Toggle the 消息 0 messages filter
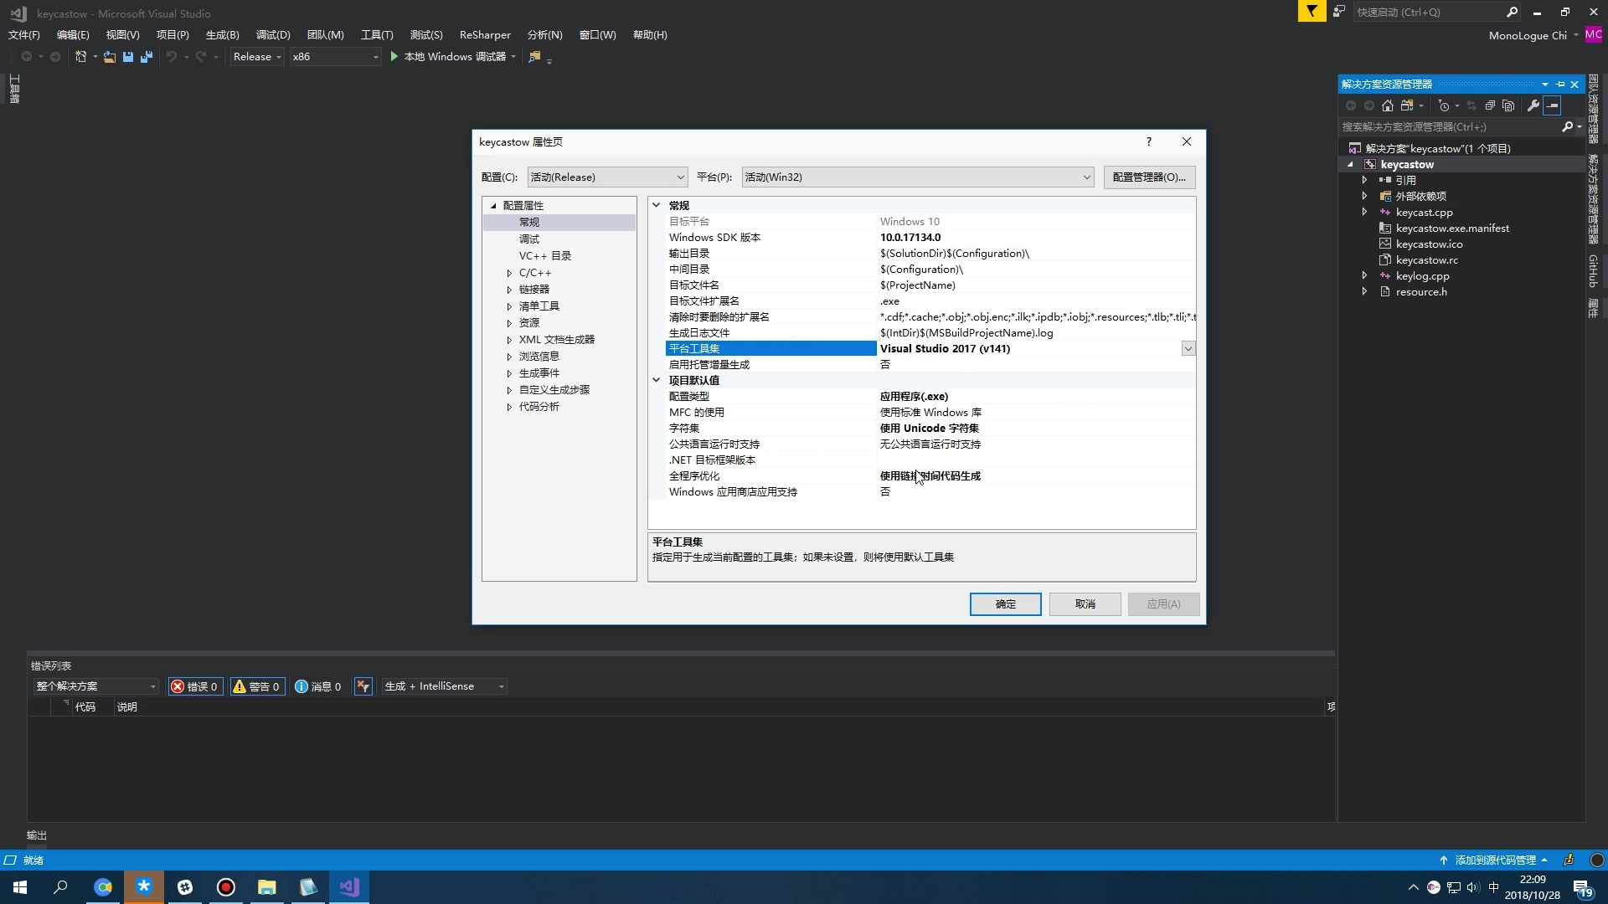The width and height of the screenshot is (1608, 904). pyautogui.click(x=318, y=686)
